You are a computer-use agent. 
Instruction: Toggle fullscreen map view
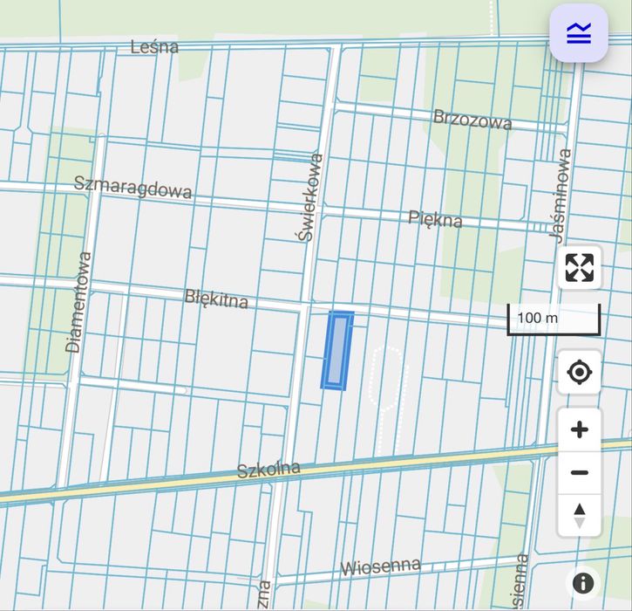pos(580,268)
